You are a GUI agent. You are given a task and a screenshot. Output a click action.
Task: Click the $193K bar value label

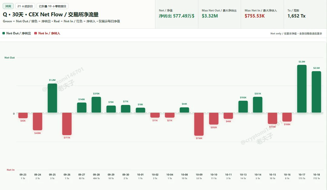[243, 98]
